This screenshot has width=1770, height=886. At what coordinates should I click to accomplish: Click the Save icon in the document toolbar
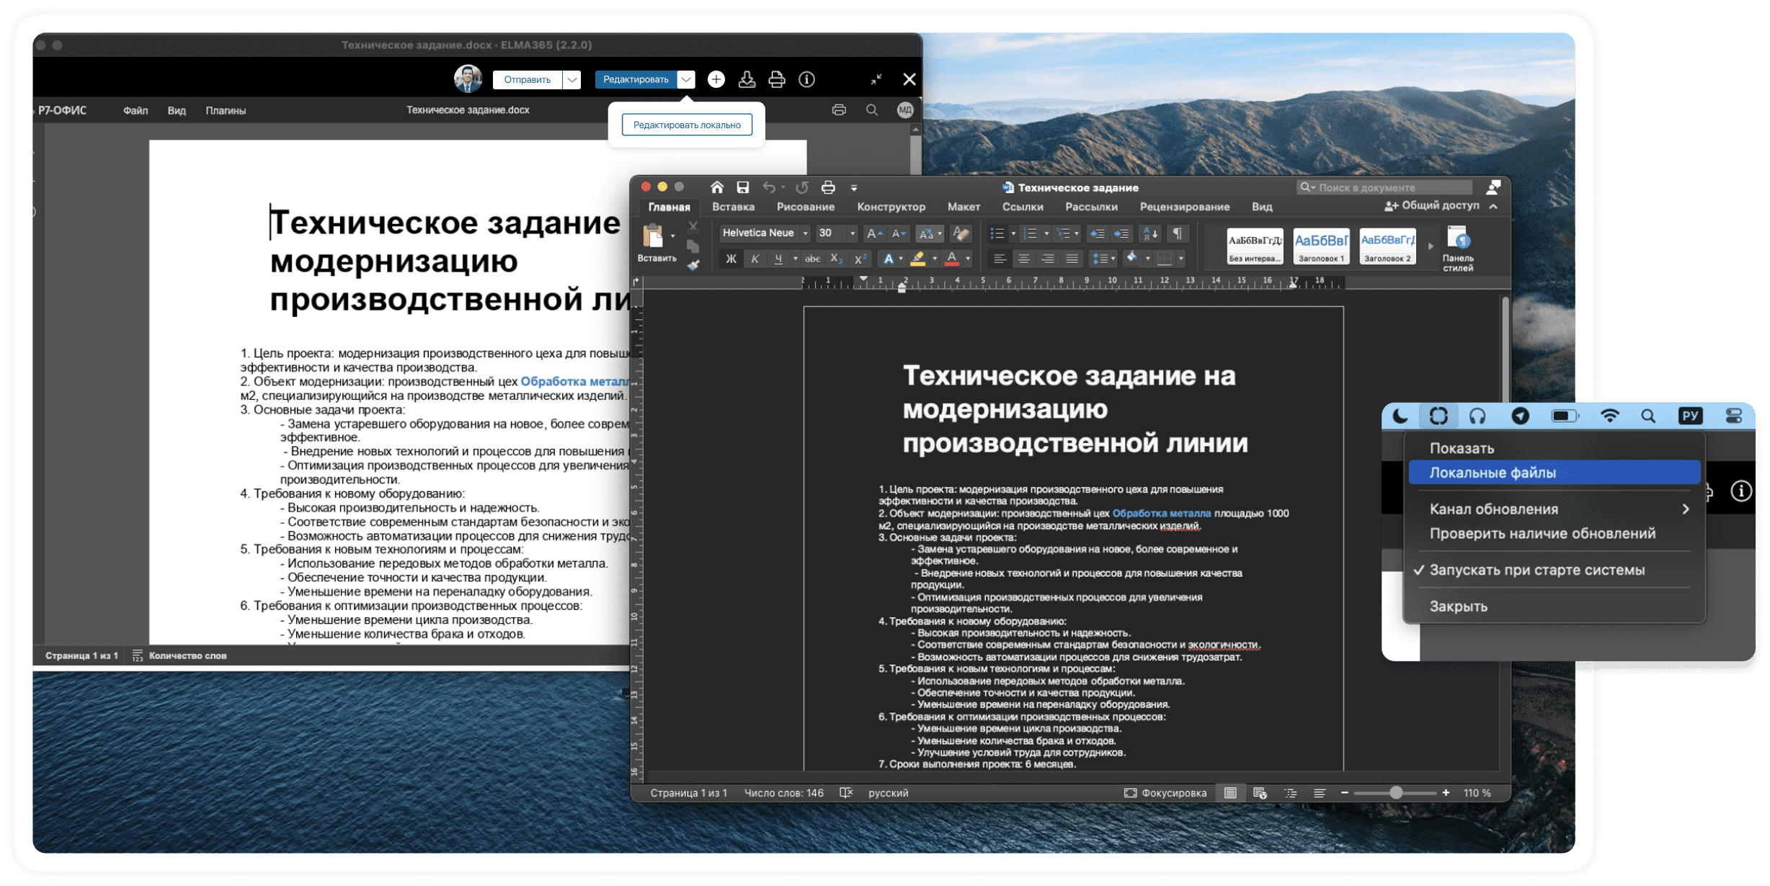coord(743,187)
